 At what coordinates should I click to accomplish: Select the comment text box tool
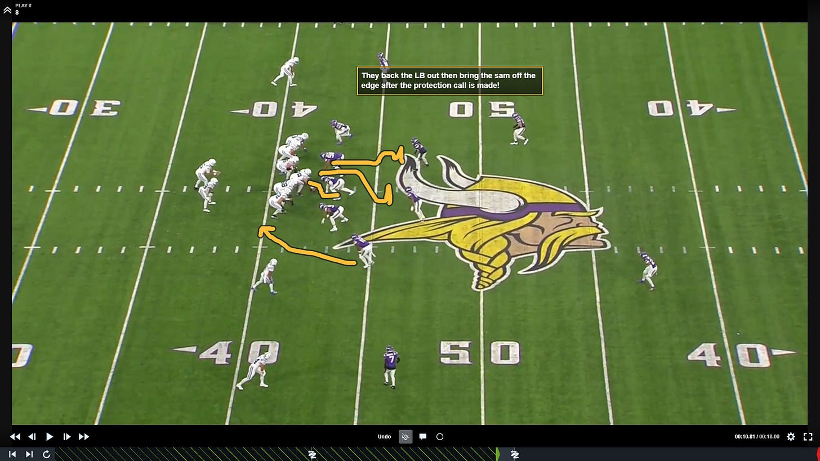(x=423, y=437)
